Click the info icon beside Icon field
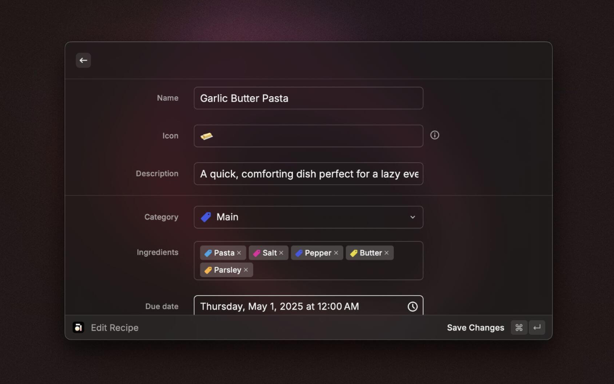 435,135
